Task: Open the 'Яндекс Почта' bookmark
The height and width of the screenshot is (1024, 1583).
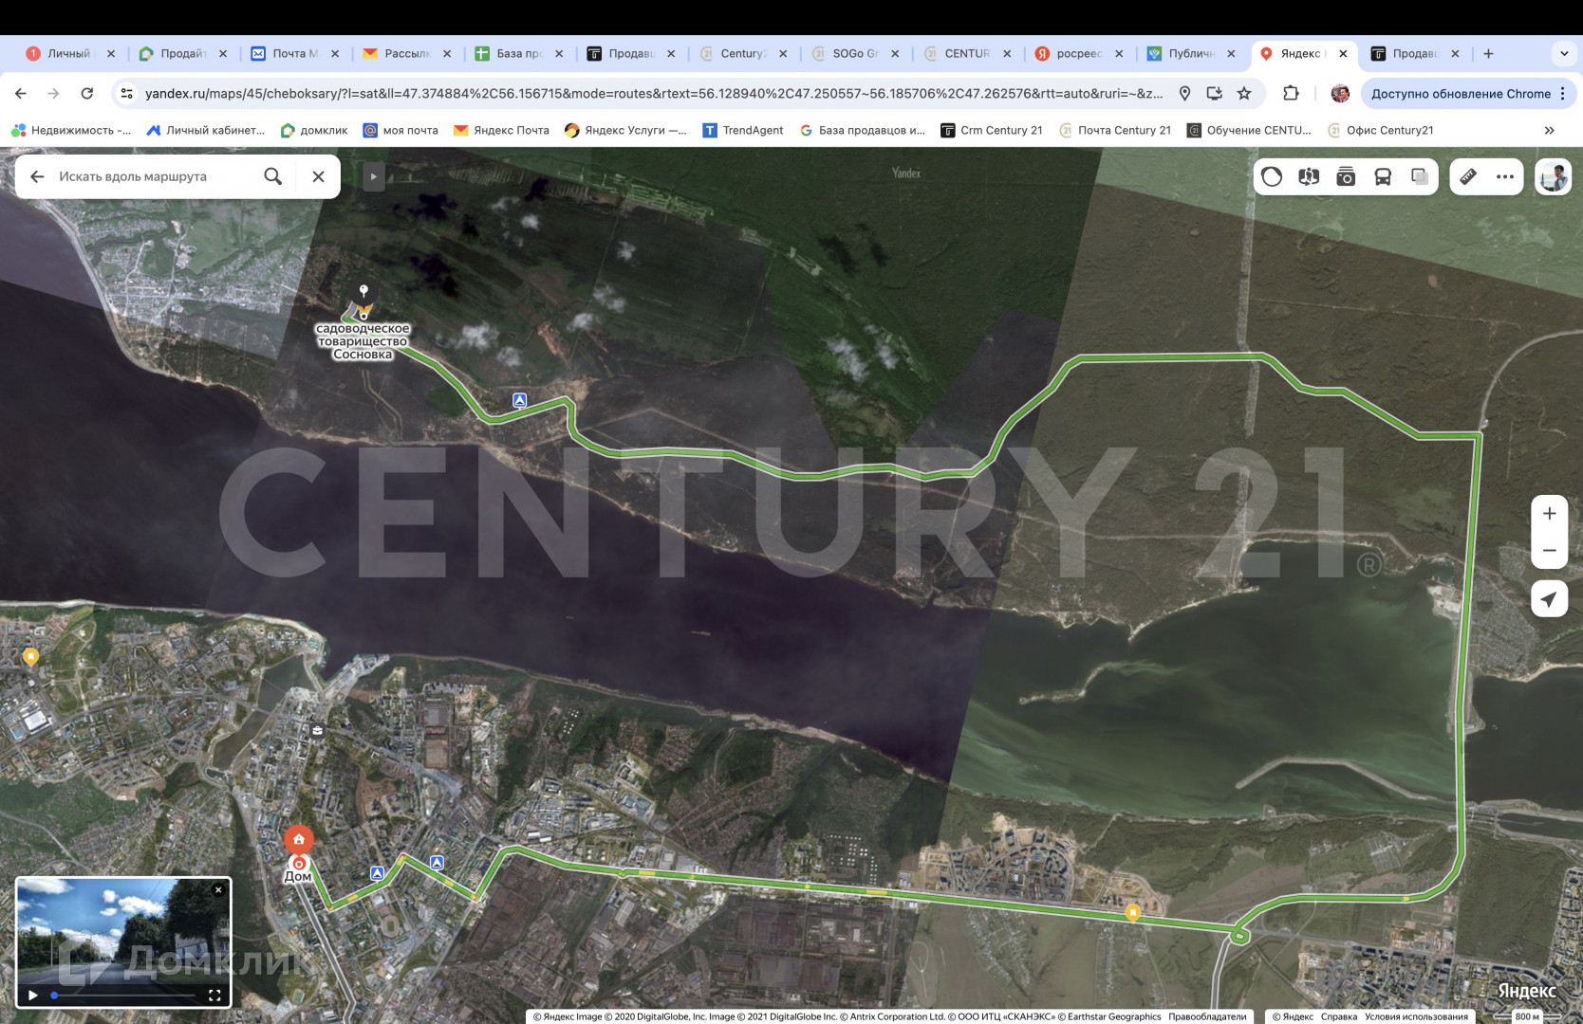Action: pos(501,130)
